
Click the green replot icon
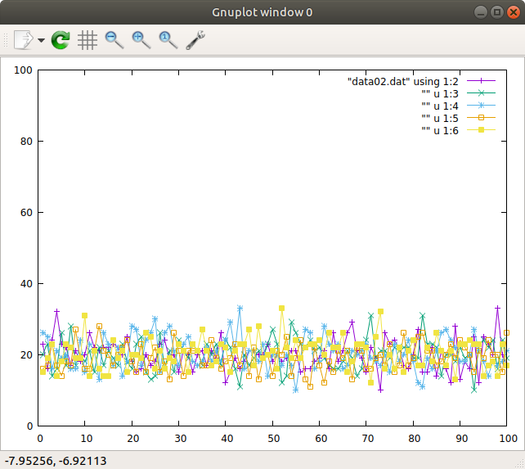pyautogui.click(x=61, y=40)
